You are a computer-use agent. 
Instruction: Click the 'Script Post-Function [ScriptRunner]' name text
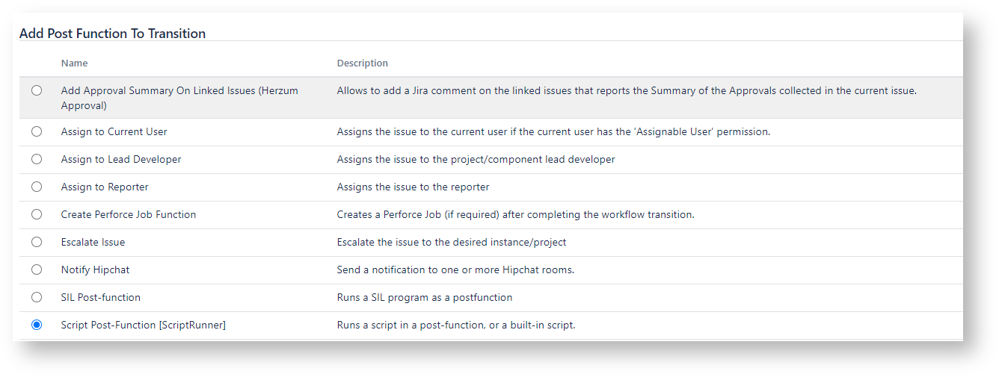click(x=143, y=325)
